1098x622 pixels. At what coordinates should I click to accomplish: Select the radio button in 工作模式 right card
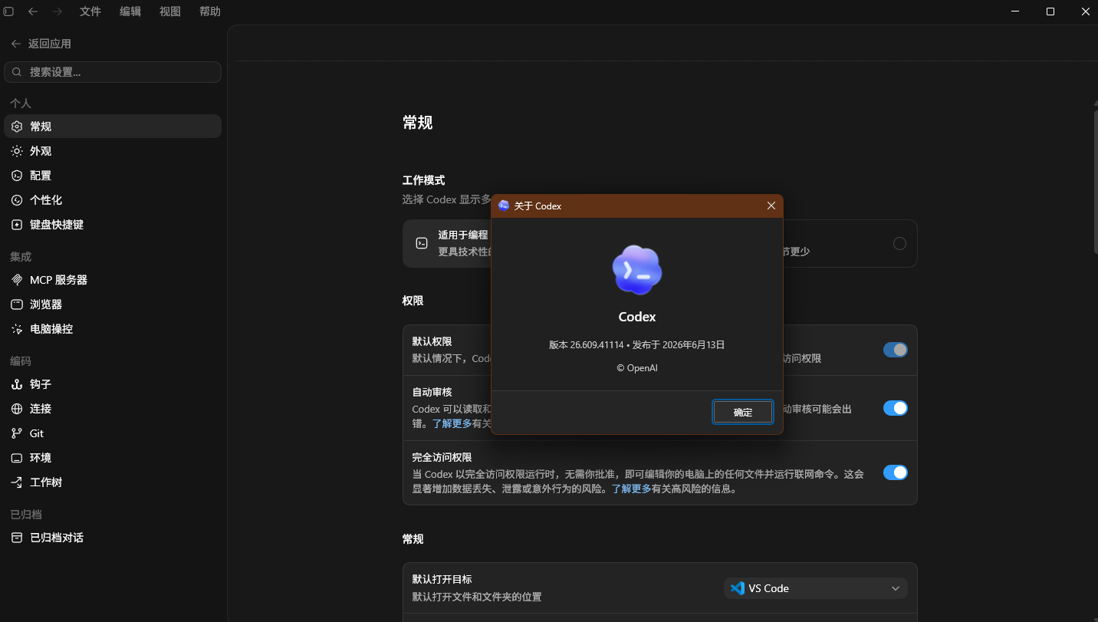click(899, 243)
